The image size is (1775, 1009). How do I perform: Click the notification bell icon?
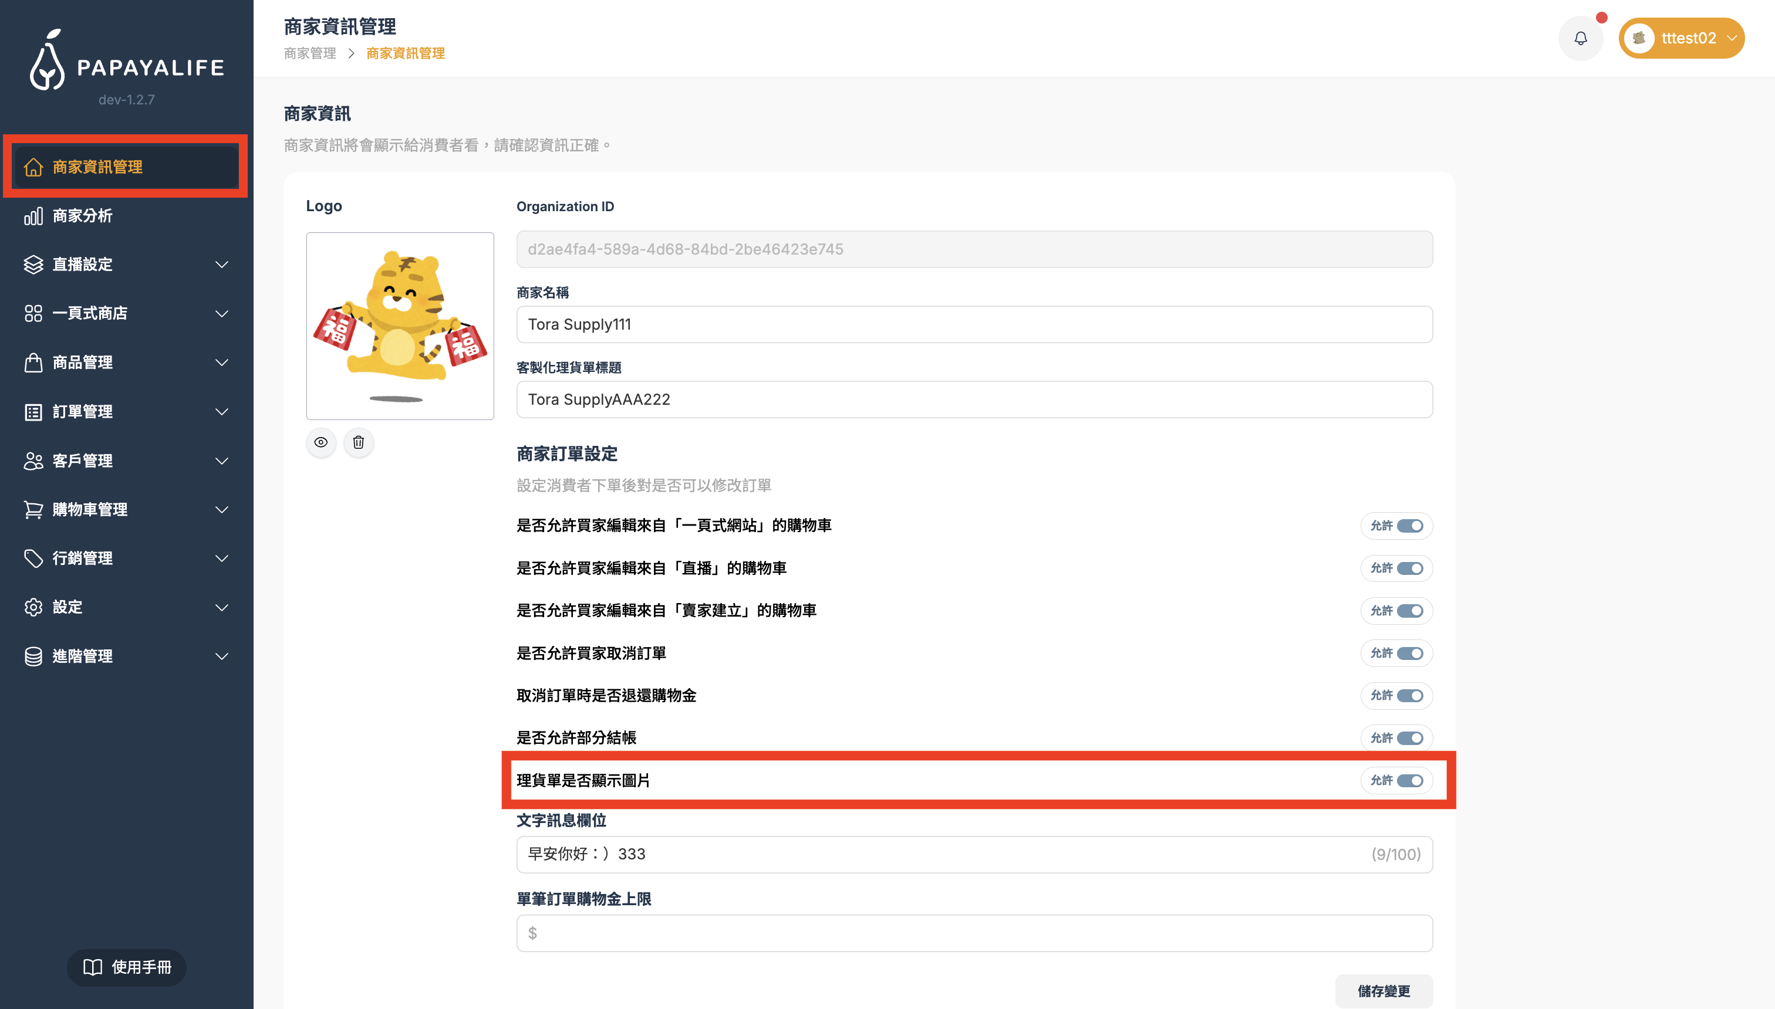pyautogui.click(x=1580, y=38)
